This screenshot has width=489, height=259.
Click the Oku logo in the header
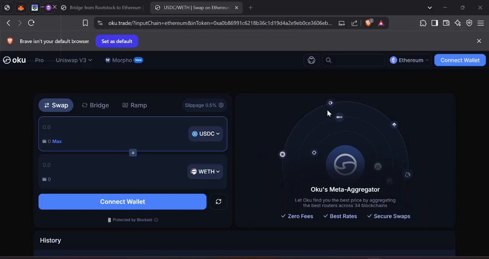click(x=15, y=60)
